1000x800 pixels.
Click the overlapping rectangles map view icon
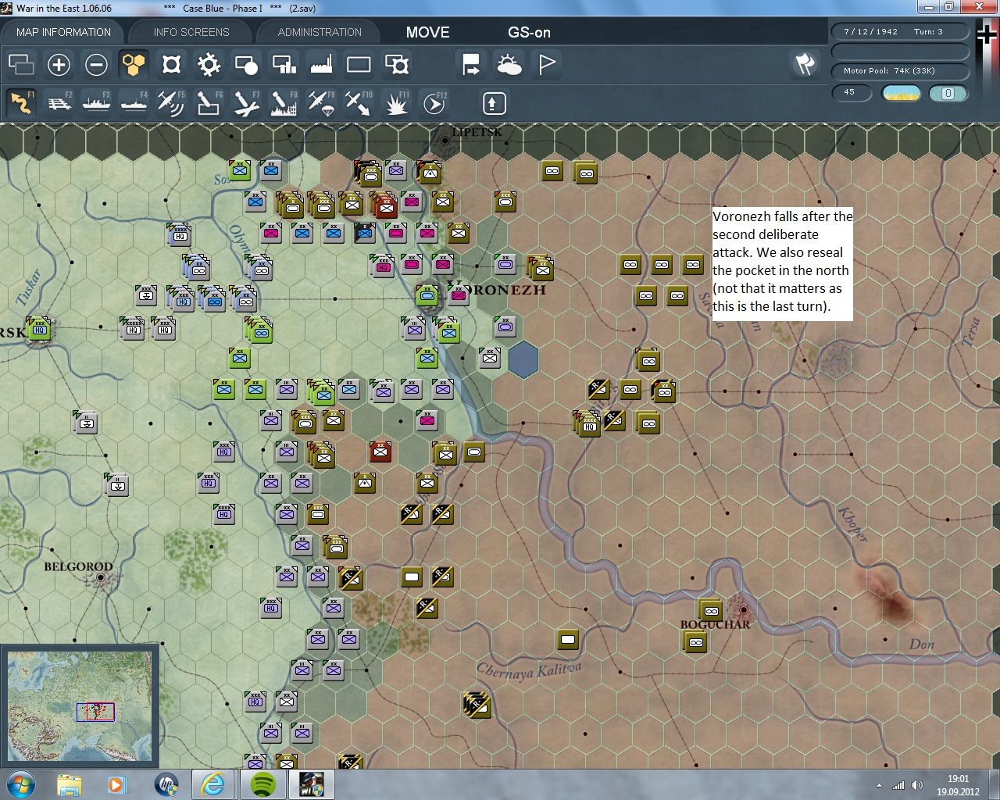(21, 64)
